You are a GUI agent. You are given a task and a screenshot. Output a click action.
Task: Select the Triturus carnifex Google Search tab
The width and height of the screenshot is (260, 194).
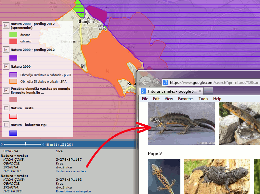click(169, 91)
